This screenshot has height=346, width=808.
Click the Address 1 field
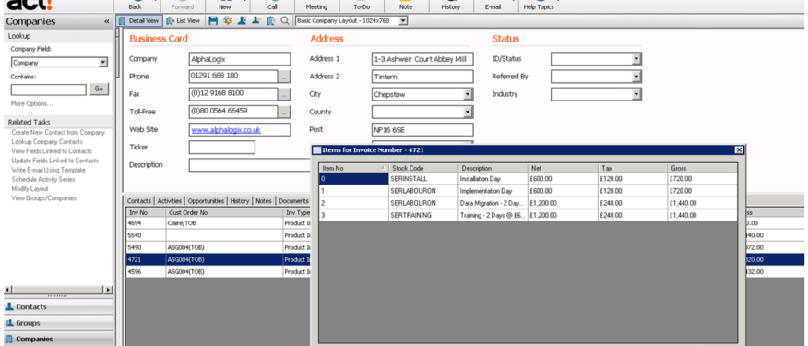pyautogui.click(x=422, y=59)
